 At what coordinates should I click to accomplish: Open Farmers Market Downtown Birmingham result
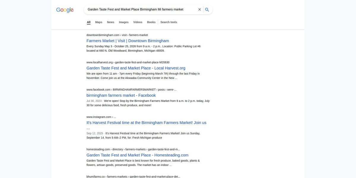coord(128,41)
